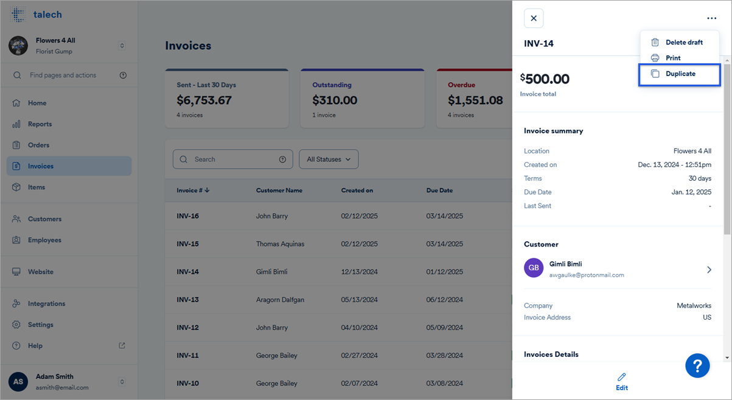Click the Customer Name column header
Image resolution: width=732 pixels, height=400 pixels.
coord(279,191)
